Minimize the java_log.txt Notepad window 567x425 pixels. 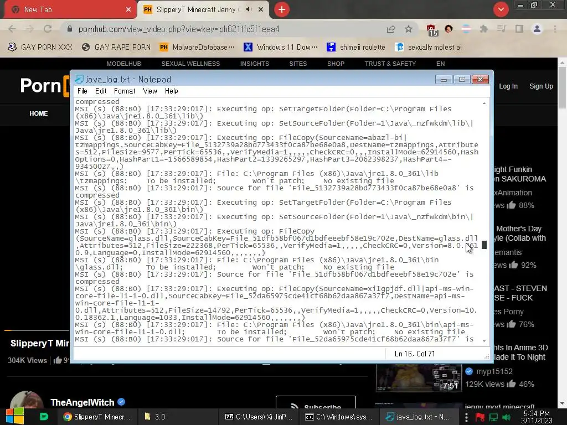click(444, 79)
